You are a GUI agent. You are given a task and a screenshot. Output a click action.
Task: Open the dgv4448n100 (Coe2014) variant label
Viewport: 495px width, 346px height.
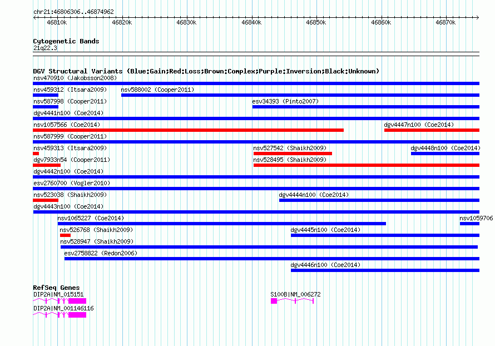click(445, 148)
